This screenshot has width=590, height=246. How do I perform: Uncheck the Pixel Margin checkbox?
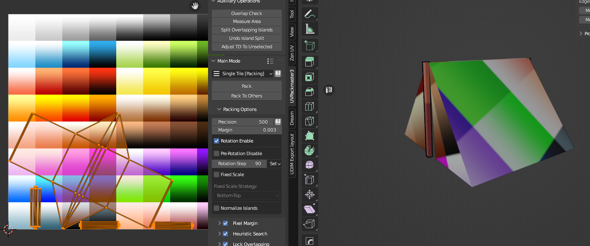(x=225, y=223)
